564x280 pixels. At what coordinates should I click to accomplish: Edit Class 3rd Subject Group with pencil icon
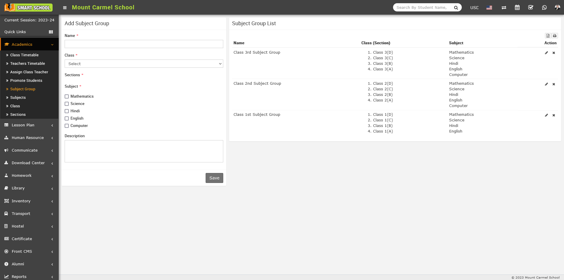tap(546, 53)
